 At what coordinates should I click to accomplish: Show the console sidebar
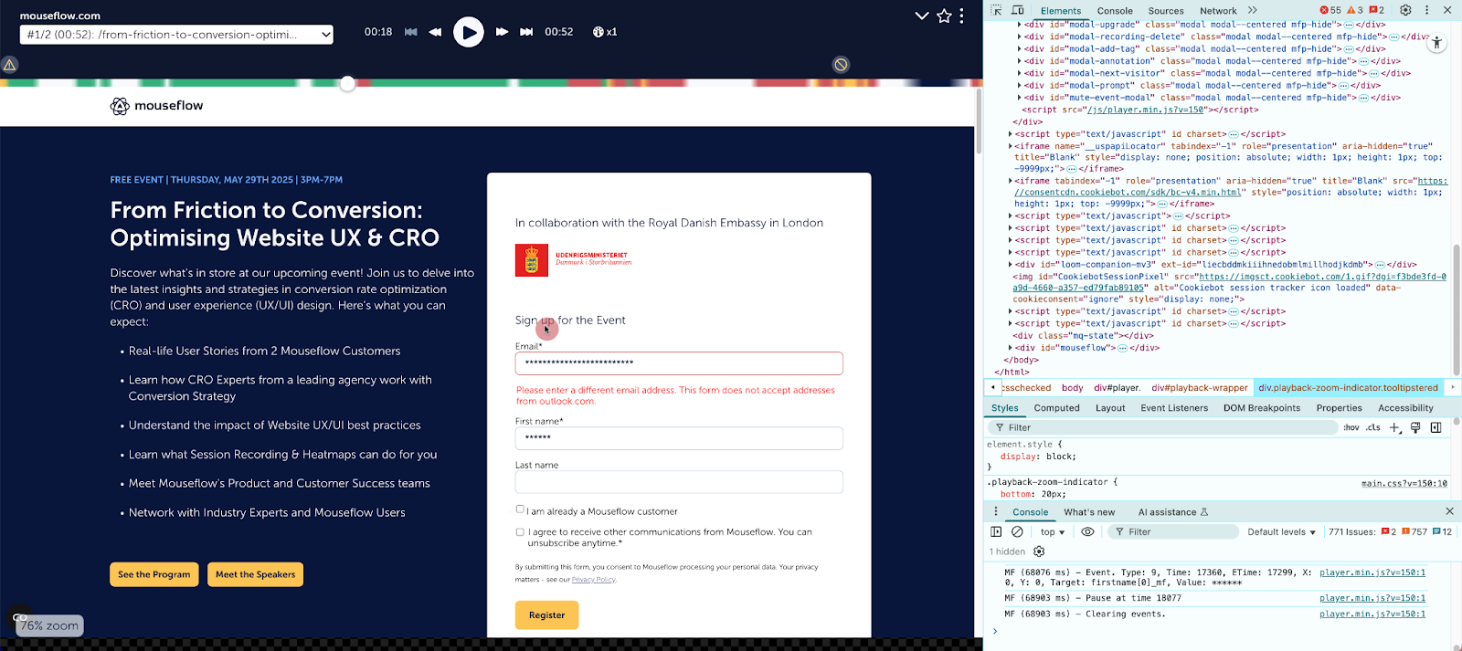tap(996, 531)
